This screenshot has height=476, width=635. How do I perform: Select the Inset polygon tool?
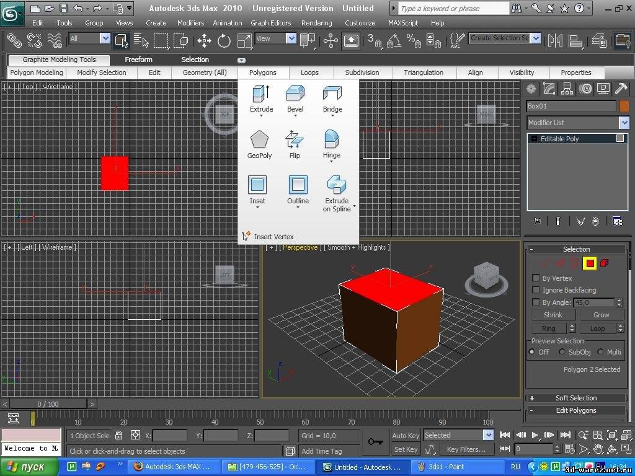tap(257, 190)
